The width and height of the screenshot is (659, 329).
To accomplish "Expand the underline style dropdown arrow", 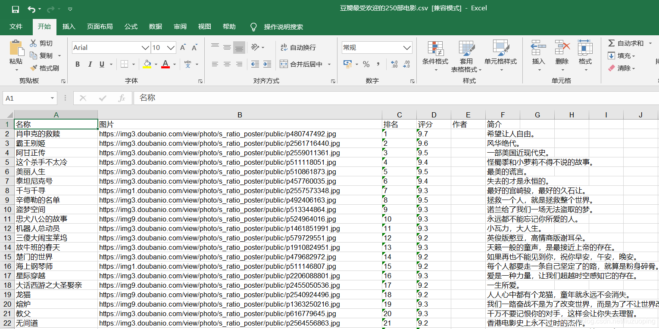I will click(111, 65).
